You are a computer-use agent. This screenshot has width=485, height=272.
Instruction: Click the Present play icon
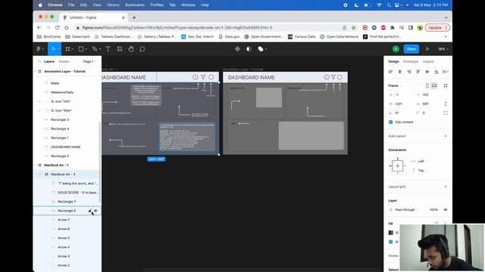(x=427, y=49)
